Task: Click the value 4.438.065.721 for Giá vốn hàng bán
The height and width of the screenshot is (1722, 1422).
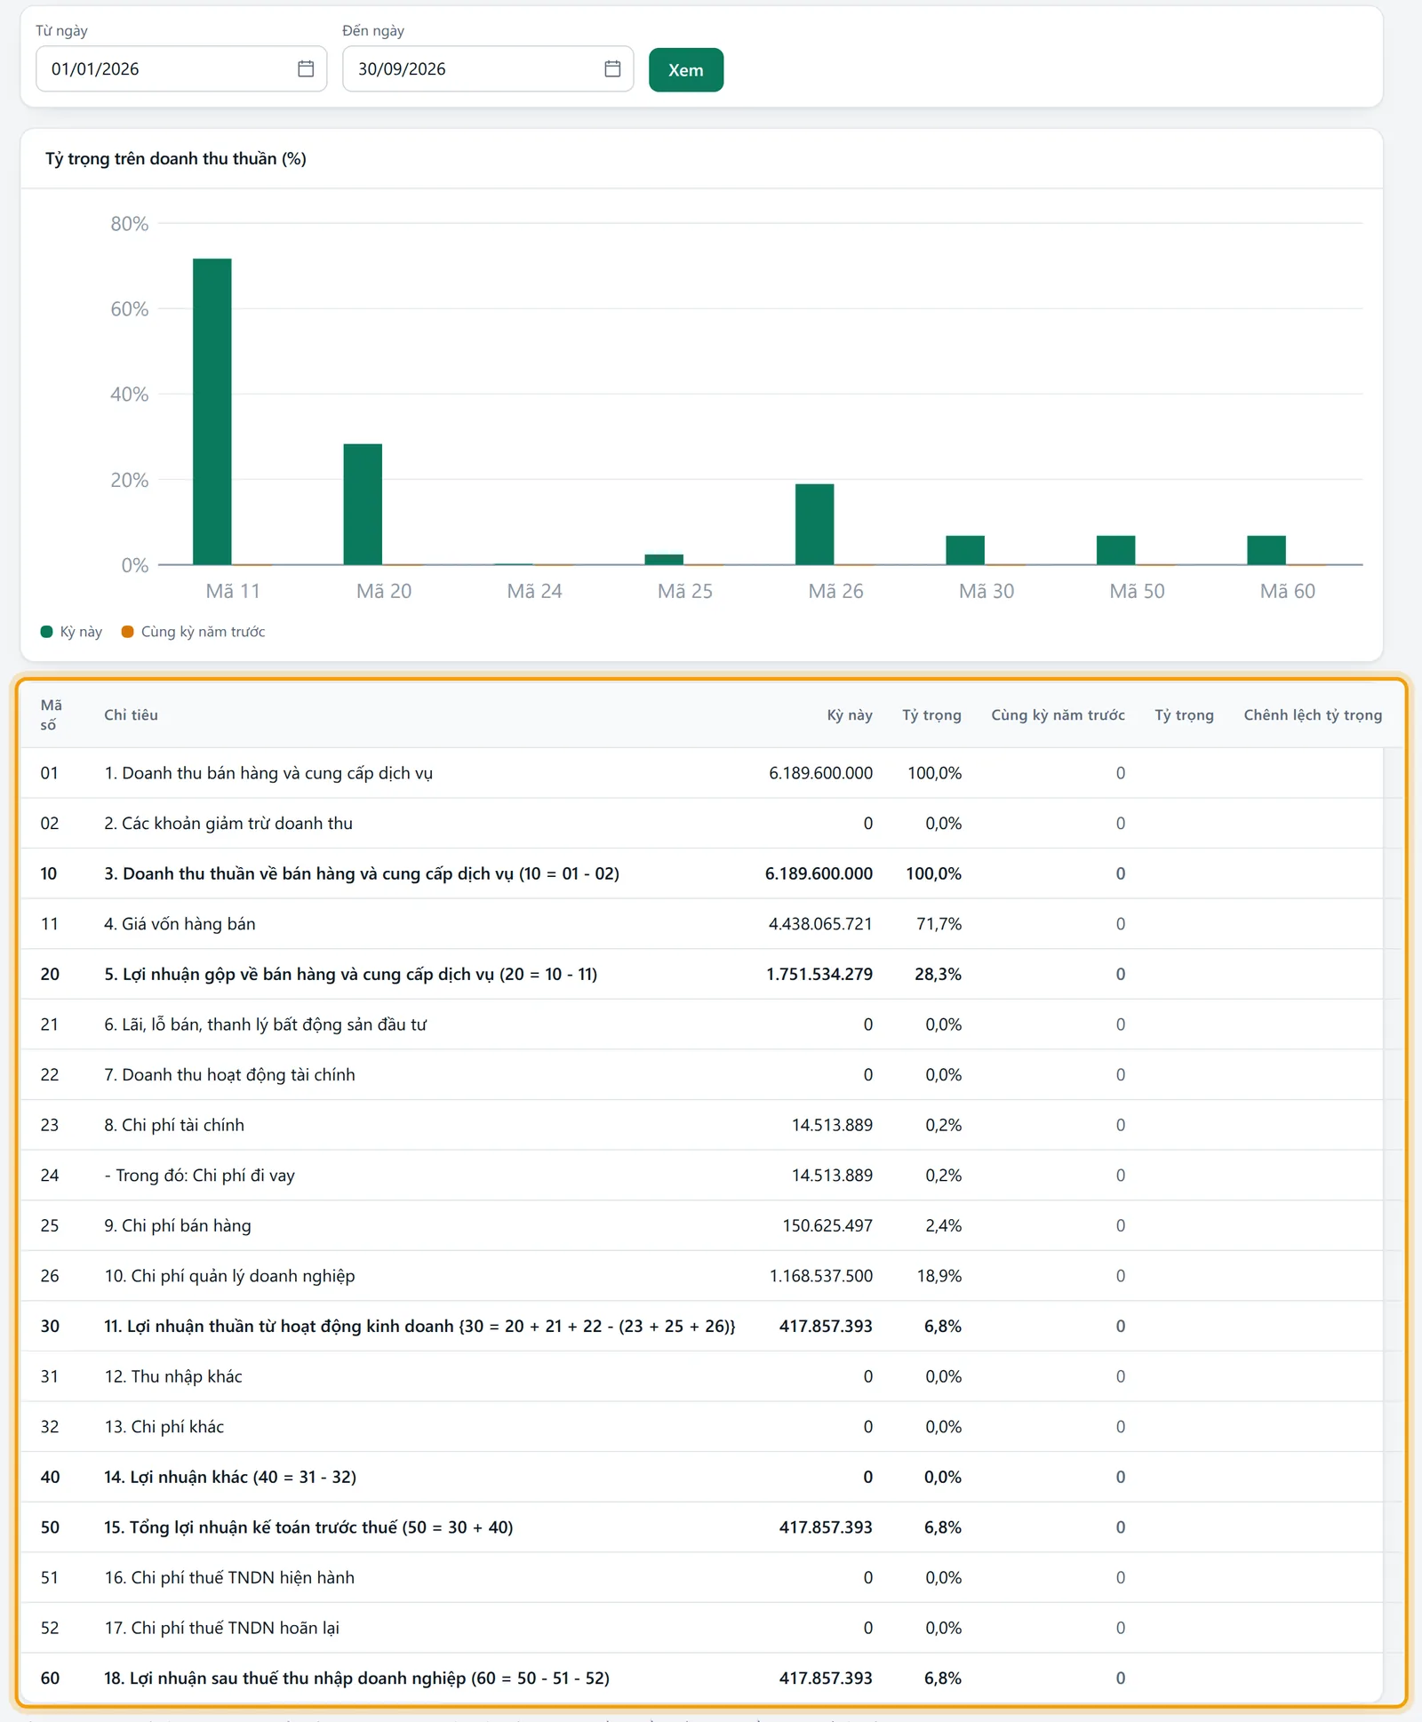Action: pyautogui.click(x=820, y=924)
